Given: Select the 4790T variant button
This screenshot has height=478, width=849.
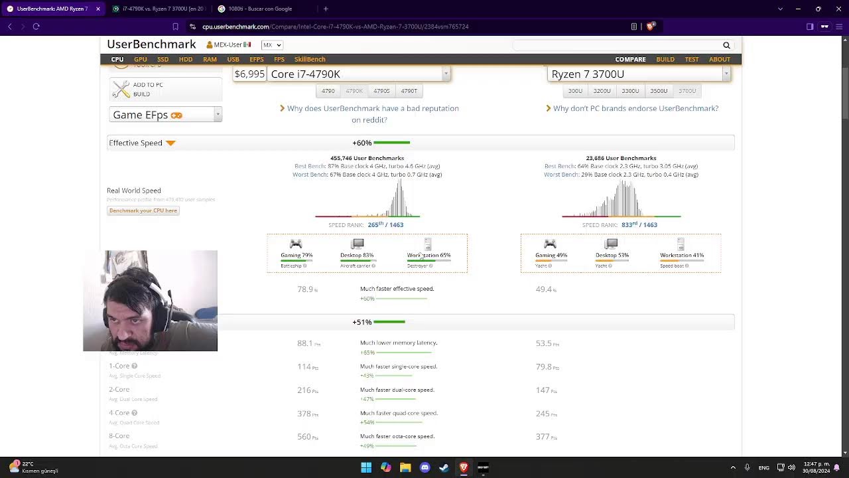Looking at the screenshot, I should (409, 91).
